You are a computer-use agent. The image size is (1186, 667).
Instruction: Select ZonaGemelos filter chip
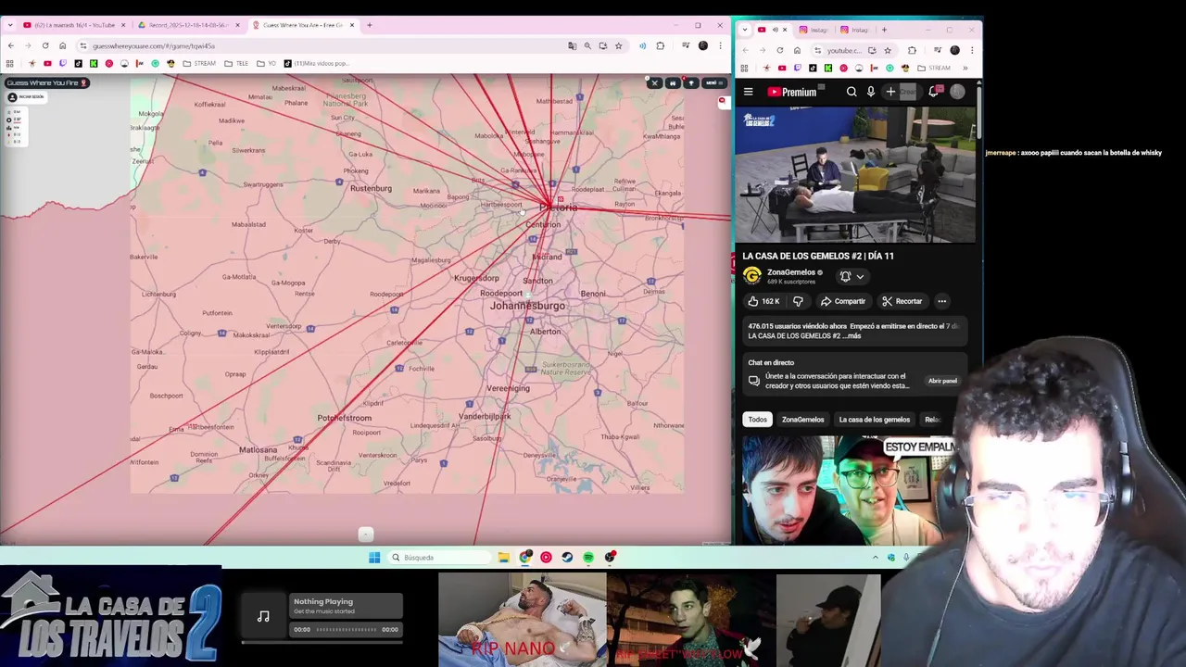802,420
